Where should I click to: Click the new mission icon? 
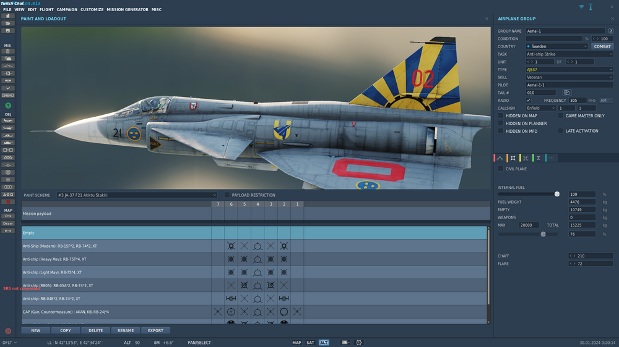tap(8, 16)
